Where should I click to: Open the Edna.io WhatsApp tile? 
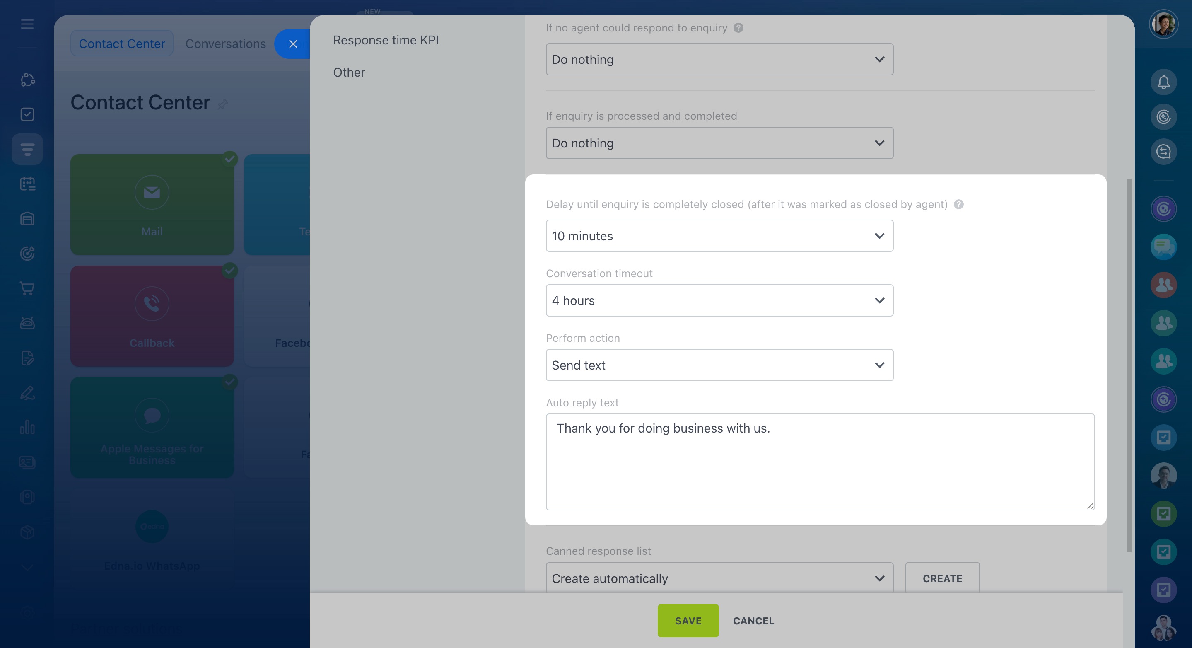tap(152, 539)
